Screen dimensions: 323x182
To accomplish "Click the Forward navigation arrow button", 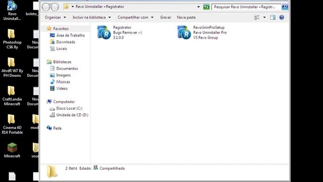I will click(x=55, y=7).
